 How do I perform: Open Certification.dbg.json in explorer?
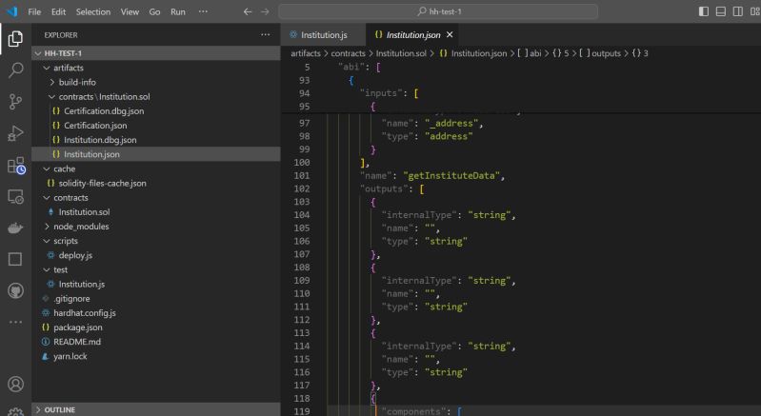[156, 111]
